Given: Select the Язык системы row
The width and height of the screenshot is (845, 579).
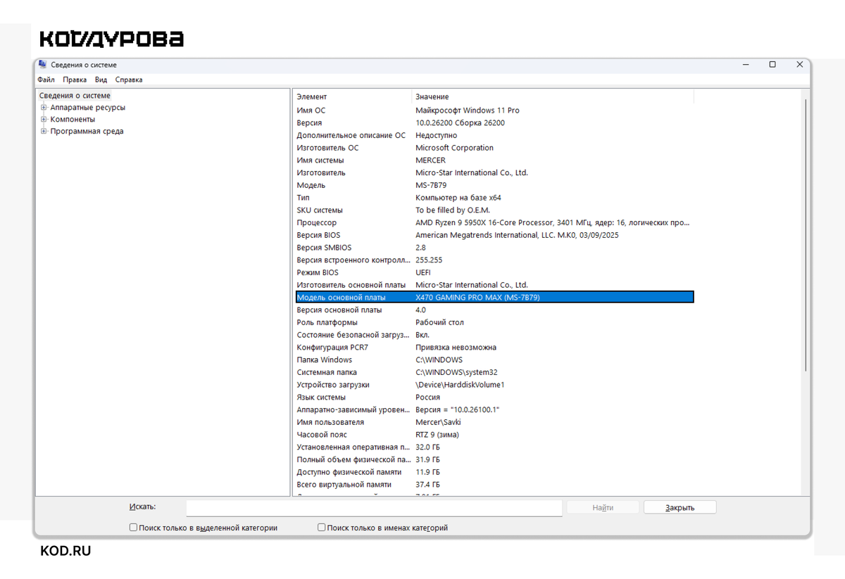Looking at the screenshot, I should [x=494, y=397].
